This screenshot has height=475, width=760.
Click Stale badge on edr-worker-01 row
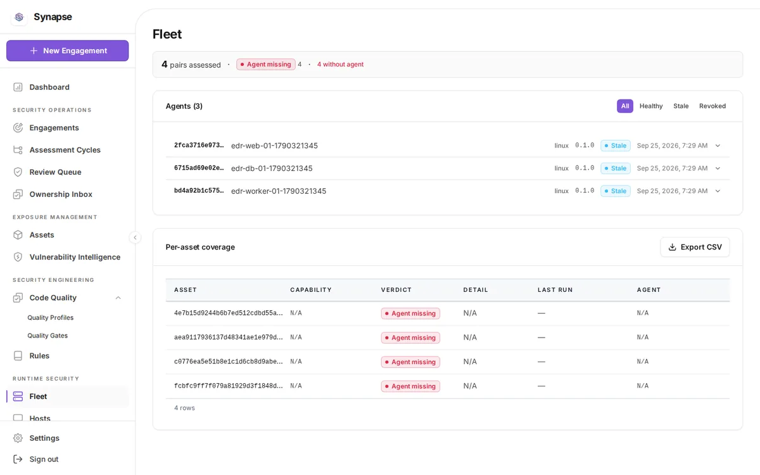click(x=616, y=191)
